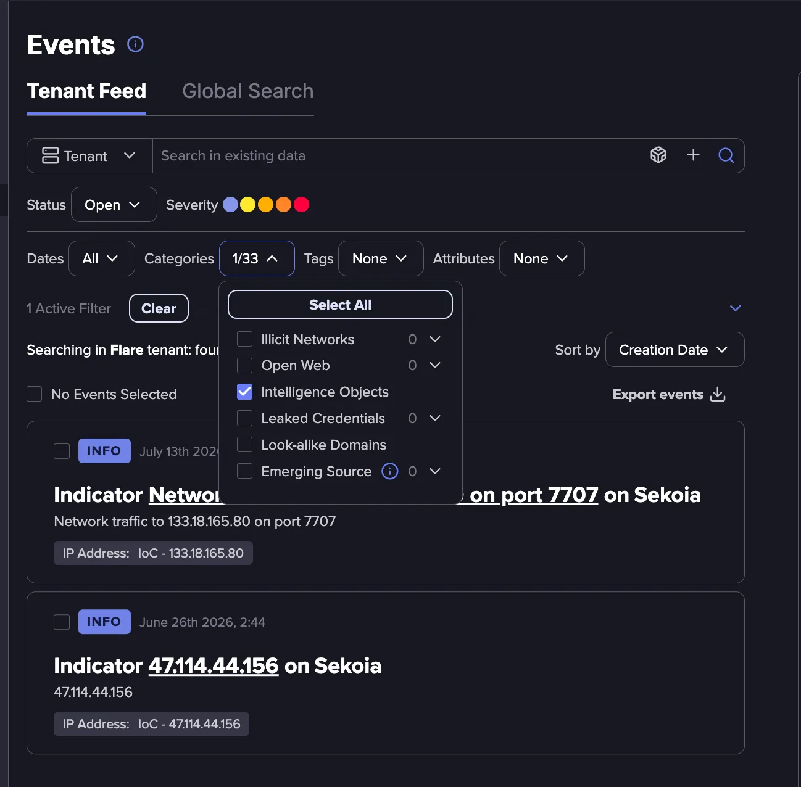Open the Creation Date sort dropdown

675,350
